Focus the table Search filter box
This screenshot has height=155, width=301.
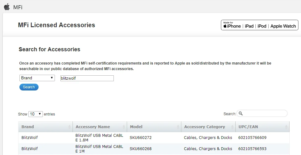(x=262, y=113)
